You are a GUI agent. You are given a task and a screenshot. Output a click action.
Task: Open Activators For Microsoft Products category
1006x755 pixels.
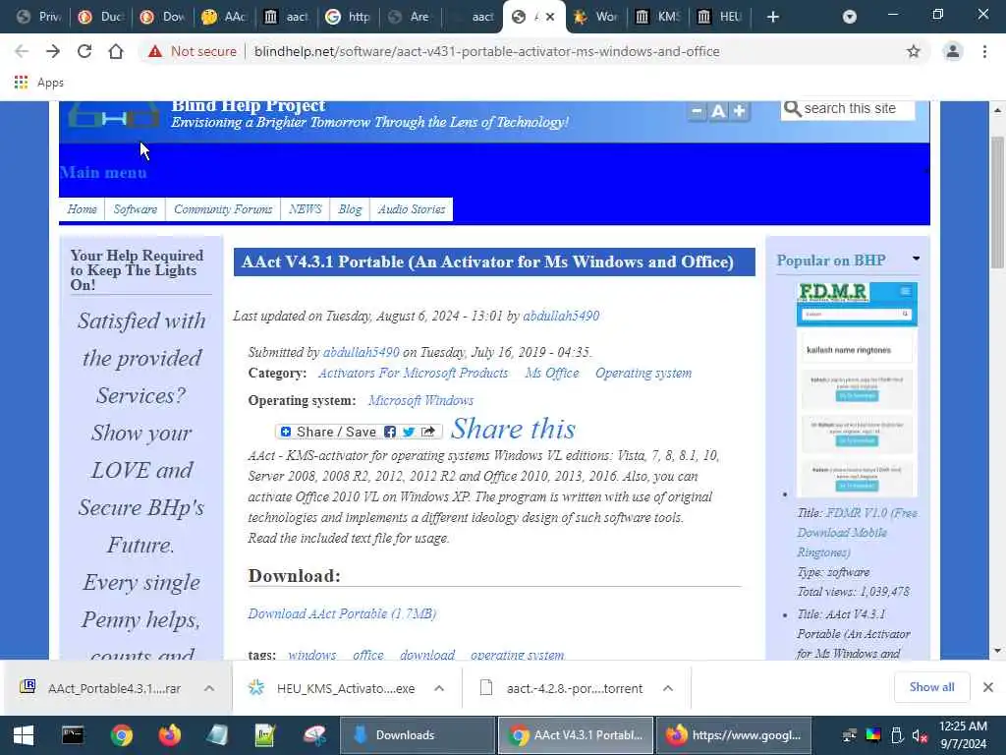[414, 373]
